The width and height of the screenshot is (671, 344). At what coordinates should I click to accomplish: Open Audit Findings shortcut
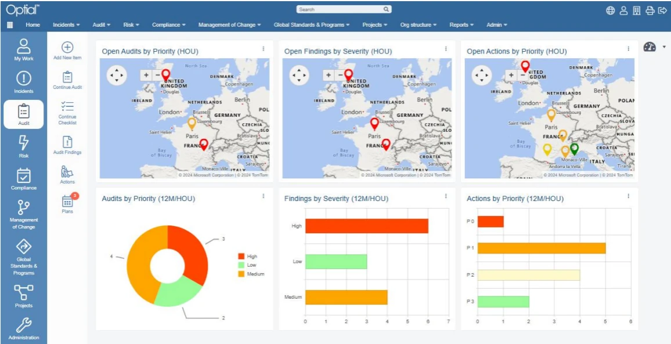coord(67,145)
